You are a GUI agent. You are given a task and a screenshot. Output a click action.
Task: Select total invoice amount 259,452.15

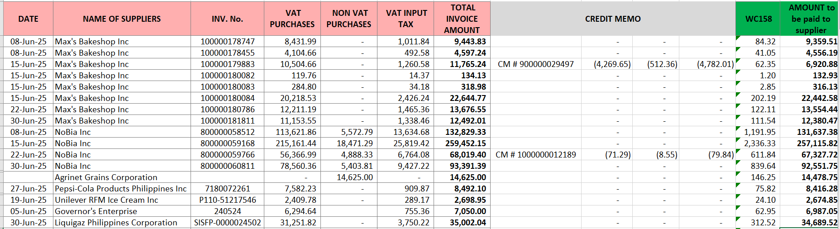(x=462, y=143)
